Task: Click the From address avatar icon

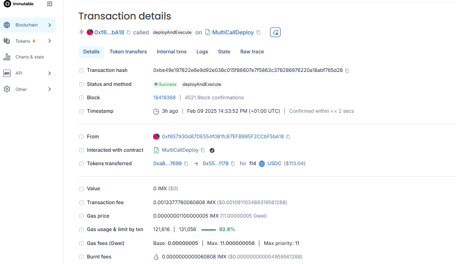Action: coord(156,137)
